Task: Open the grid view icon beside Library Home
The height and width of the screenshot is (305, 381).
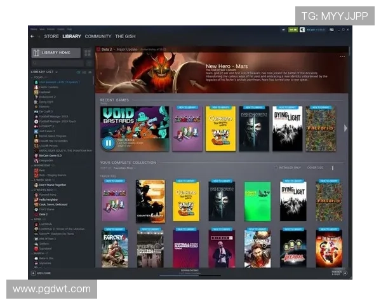Action: pos(89,53)
